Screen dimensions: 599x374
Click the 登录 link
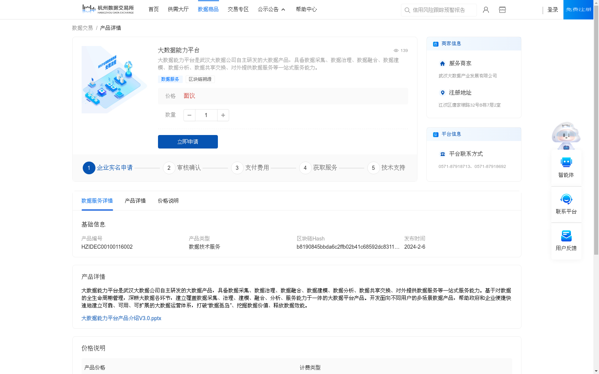[x=553, y=10]
